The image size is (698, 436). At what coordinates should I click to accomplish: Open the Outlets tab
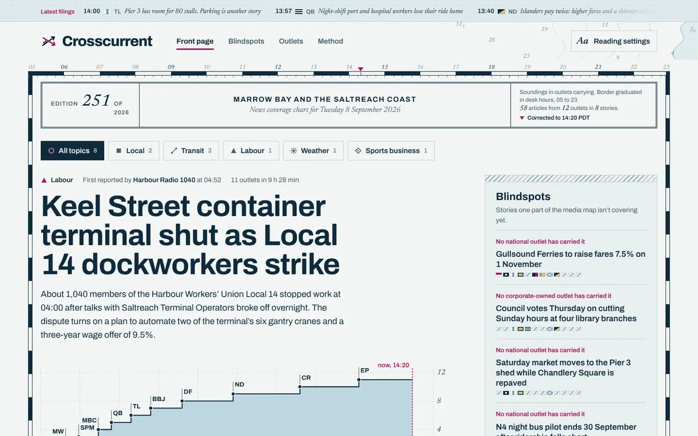(x=291, y=41)
